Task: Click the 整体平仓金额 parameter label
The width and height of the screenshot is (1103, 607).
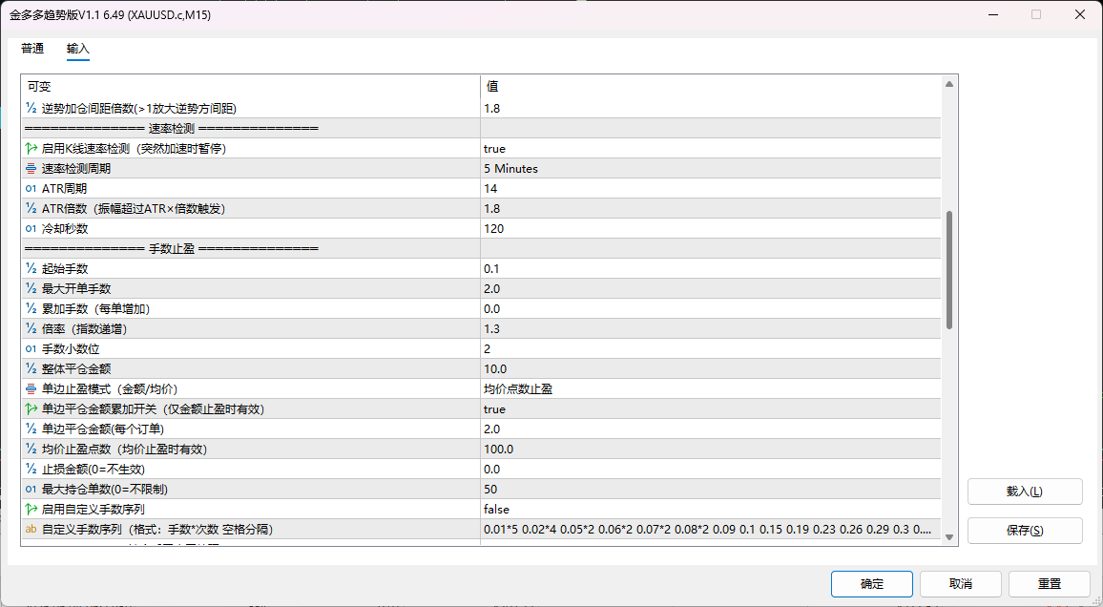Action: pos(76,369)
